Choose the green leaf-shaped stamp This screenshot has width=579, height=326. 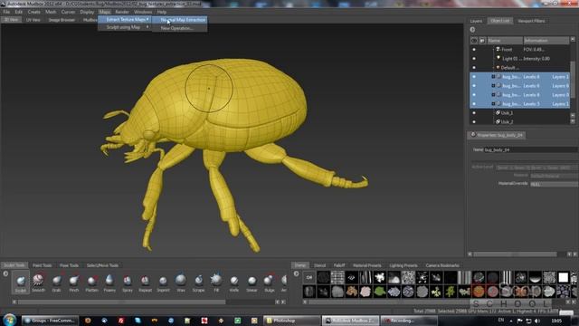tap(380, 292)
